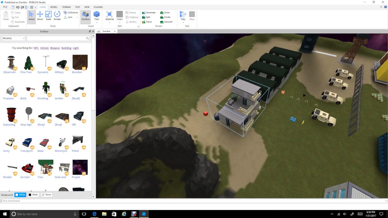This screenshot has width=388, height=218.
Task: Open Task View on taskbar
Action: pyautogui.click(x=84, y=214)
